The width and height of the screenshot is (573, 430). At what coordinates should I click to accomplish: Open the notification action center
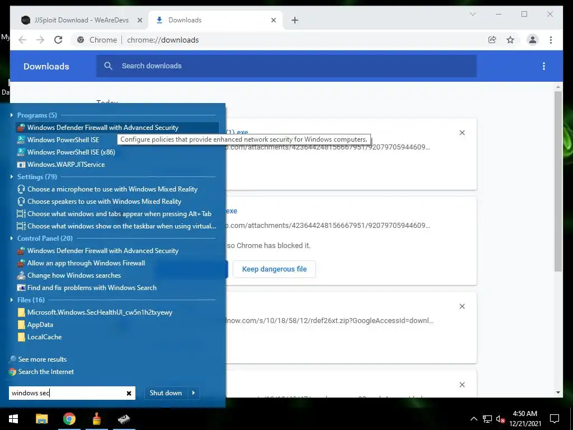pos(555,419)
